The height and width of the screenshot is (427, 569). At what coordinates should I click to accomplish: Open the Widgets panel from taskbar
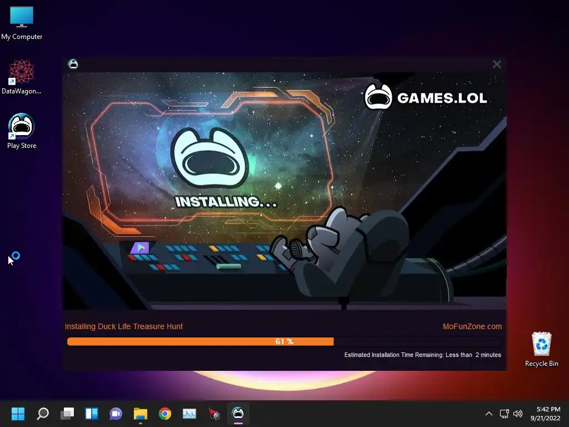[x=92, y=414]
